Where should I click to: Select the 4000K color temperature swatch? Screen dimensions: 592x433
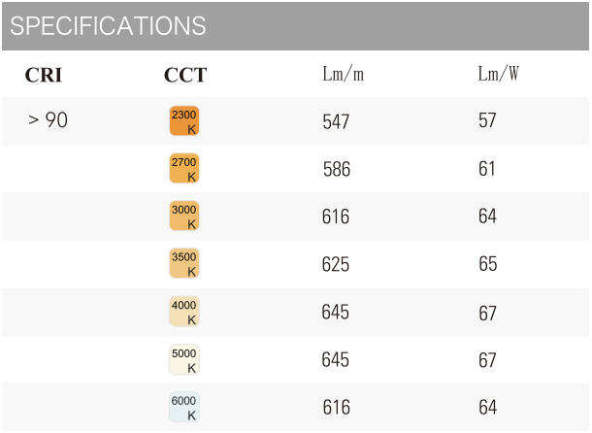[184, 312]
